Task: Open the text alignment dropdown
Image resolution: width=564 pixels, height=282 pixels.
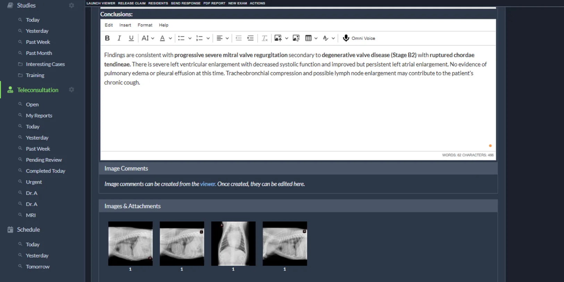Action: [x=222, y=38]
